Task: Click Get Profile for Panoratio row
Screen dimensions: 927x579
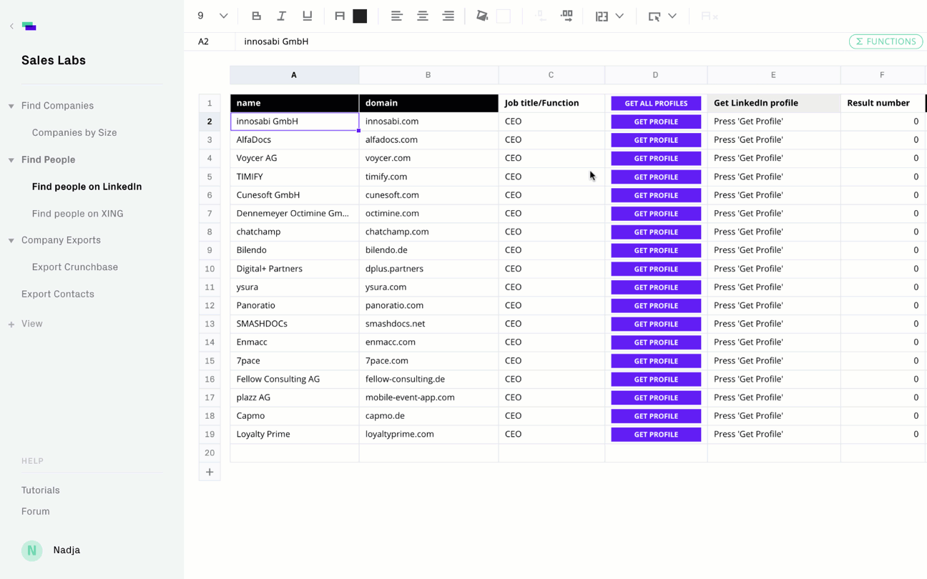Action: tap(656, 305)
